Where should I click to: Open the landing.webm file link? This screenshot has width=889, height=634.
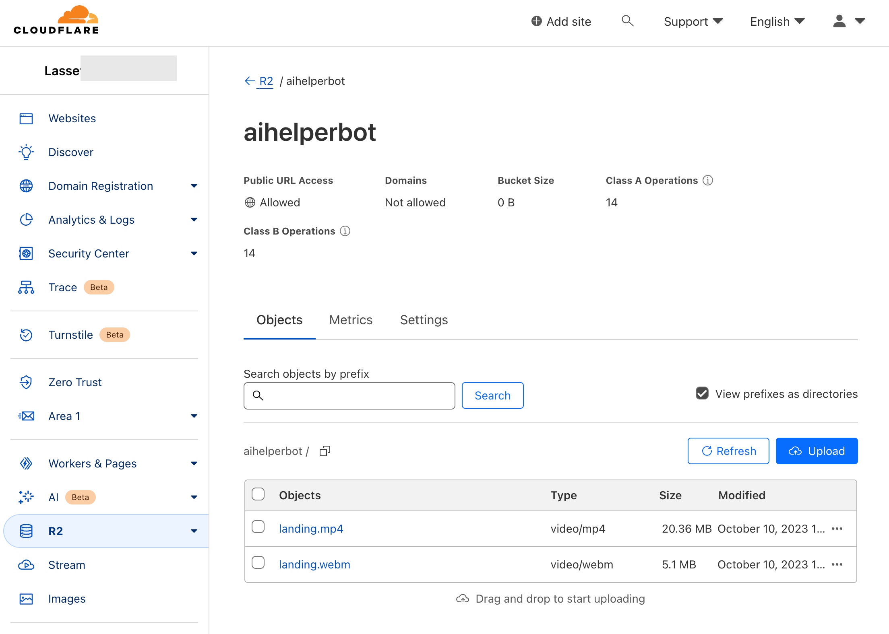(314, 564)
